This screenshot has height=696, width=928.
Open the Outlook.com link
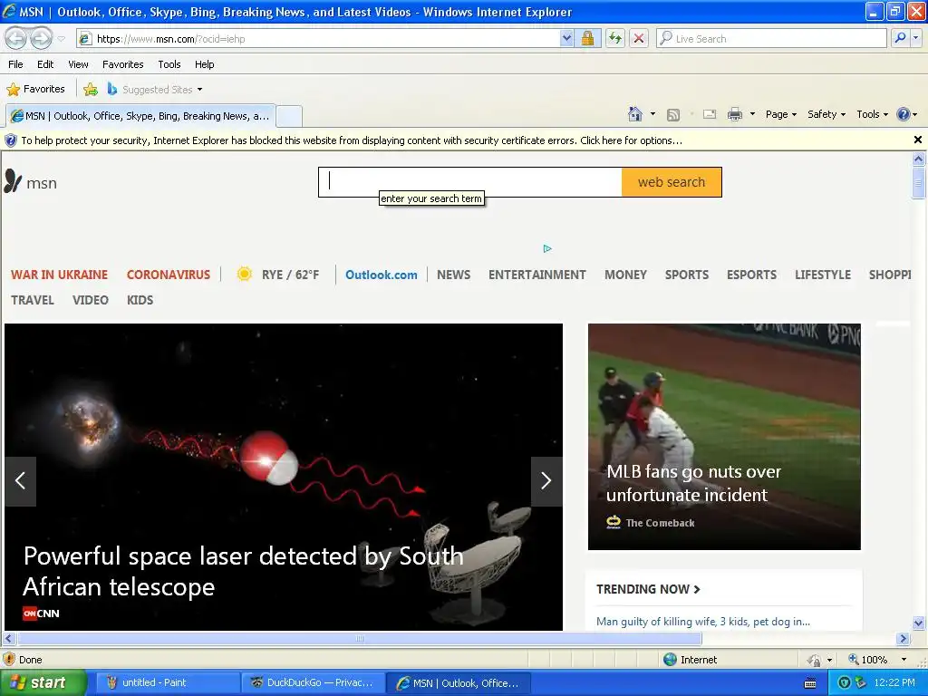[382, 275]
